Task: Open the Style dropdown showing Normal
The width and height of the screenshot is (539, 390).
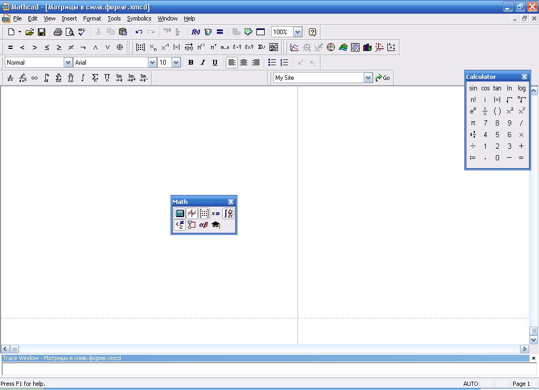Action: (68, 63)
